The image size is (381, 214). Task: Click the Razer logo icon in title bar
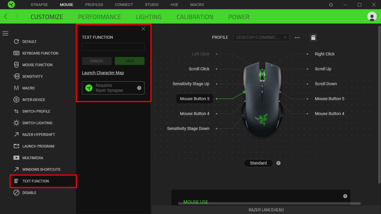point(11,5)
